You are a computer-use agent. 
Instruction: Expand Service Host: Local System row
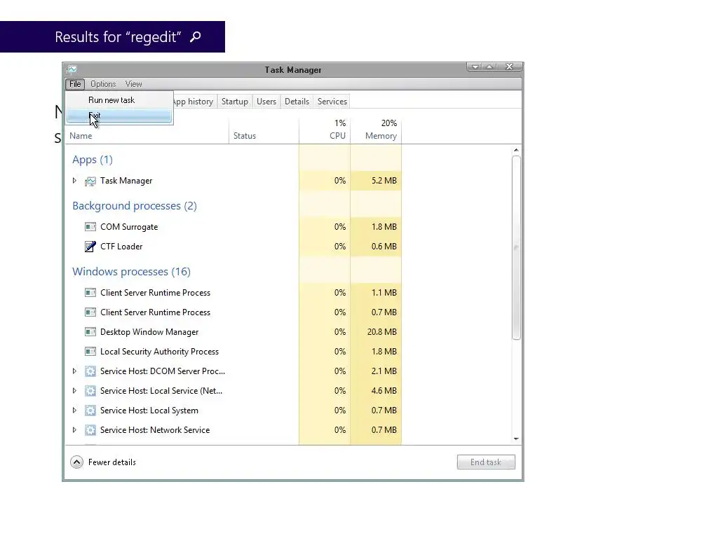coord(74,411)
